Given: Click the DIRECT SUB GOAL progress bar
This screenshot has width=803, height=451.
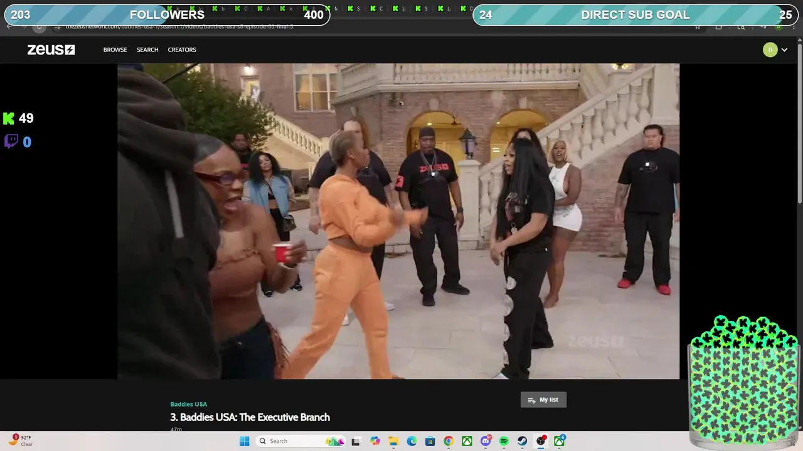Looking at the screenshot, I should (635, 15).
